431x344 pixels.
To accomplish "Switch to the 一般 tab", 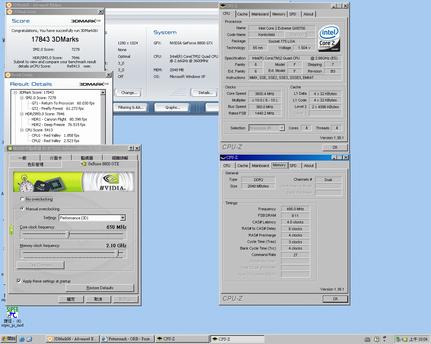I will [x=24, y=158].
